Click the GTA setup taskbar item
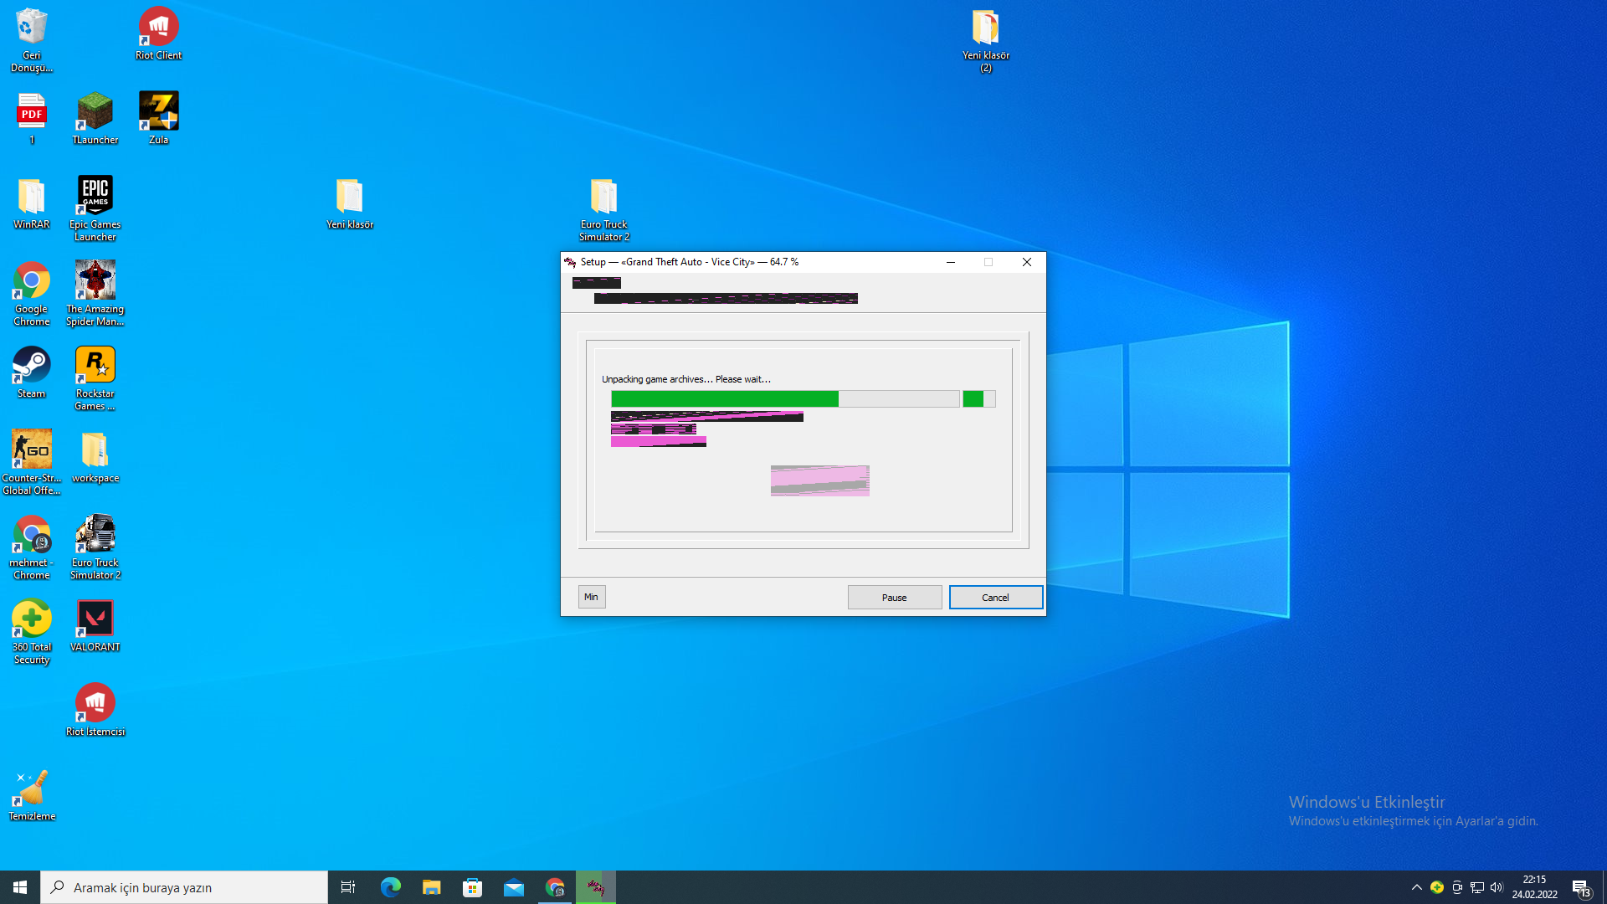 (x=596, y=887)
